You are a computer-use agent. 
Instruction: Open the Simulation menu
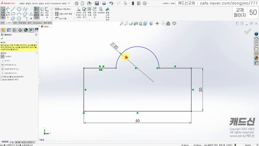coord(56,3)
